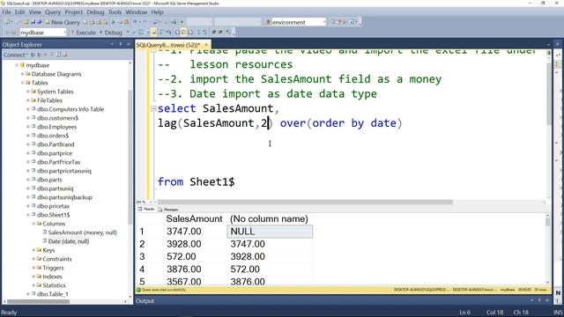
Task: Expand the Keys folder
Action: coord(33,250)
